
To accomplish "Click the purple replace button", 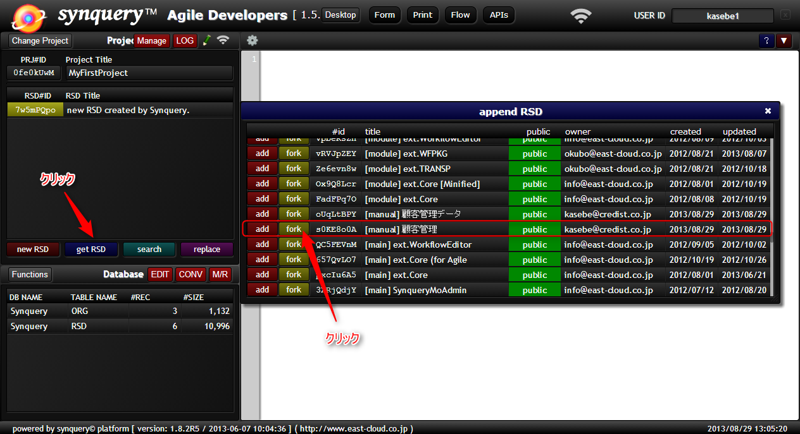I will click(x=207, y=250).
